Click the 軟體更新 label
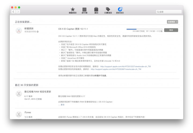Viewport: 193px width, 133px height. pyautogui.click(x=29, y=29)
